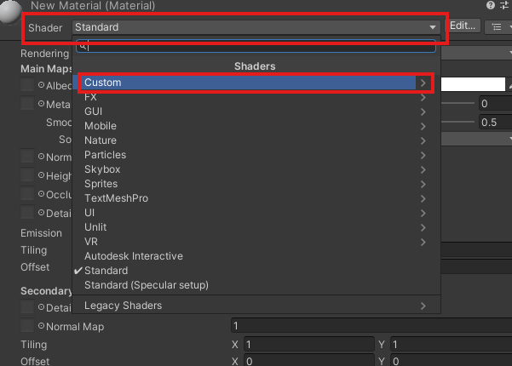Open the material preset selector icon
512x366 pixels.
tap(504, 5)
